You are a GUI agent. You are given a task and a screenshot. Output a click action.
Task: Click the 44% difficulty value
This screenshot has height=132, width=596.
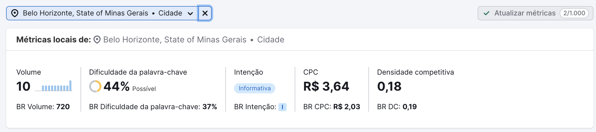117,86
